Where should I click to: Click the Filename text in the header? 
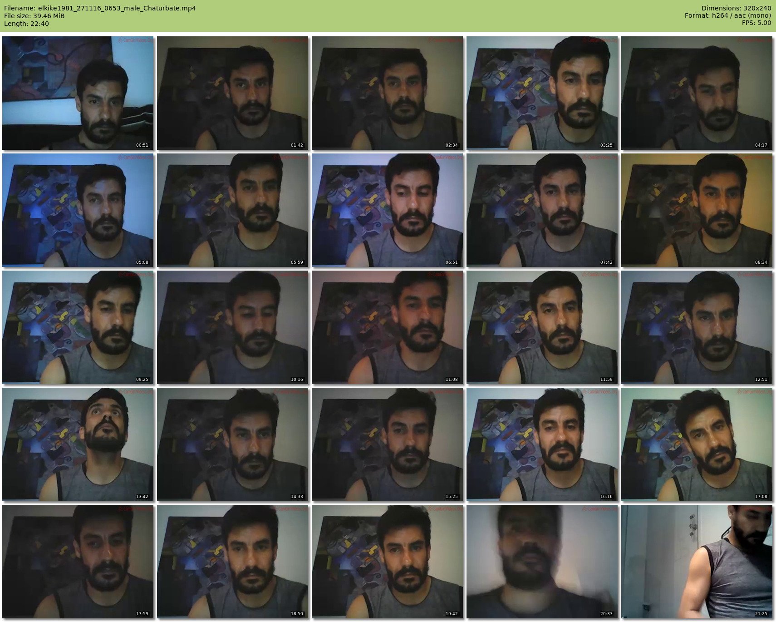click(x=100, y=8)
